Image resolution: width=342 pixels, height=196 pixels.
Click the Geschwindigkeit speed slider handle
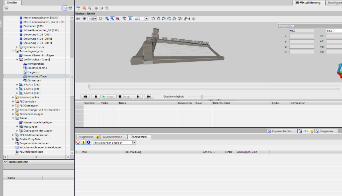pyautogui.click(x=202, y=96)
